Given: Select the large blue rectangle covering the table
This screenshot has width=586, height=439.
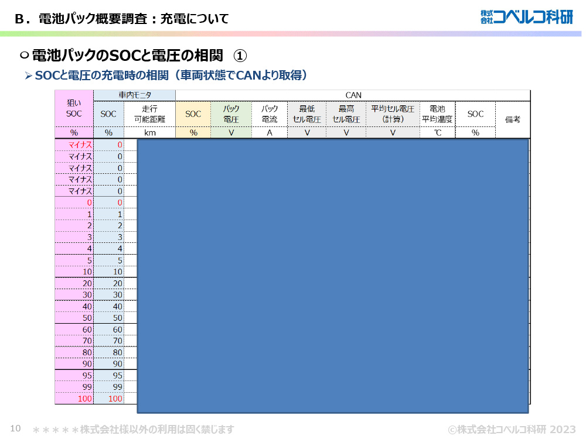Looking at the screenshot, I should click(333, 276).
